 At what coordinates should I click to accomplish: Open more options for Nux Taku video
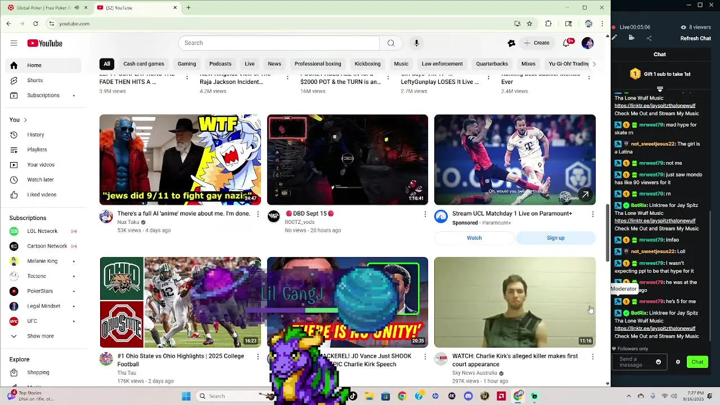(x=258, y=214)
